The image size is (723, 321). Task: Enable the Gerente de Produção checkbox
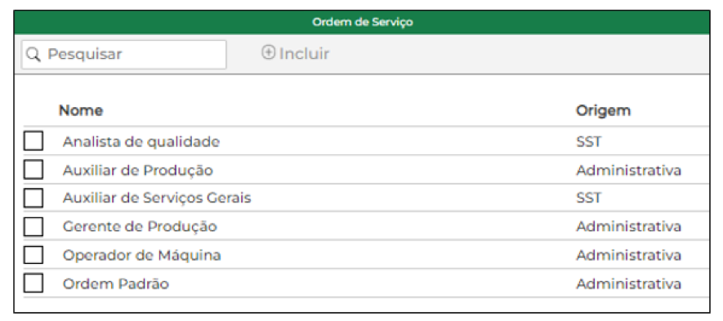[x=33, y=226]
